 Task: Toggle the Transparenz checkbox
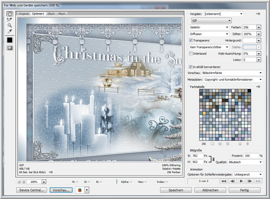[x=191, y=40]
